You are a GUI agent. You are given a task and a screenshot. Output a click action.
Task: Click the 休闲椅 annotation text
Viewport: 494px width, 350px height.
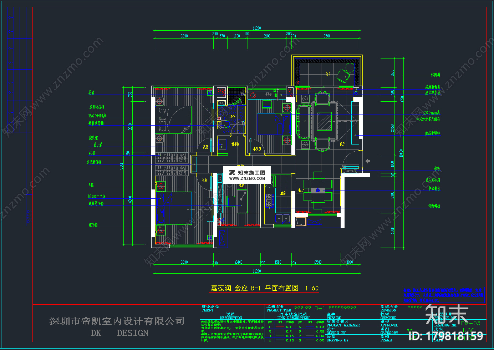[436, 75]
